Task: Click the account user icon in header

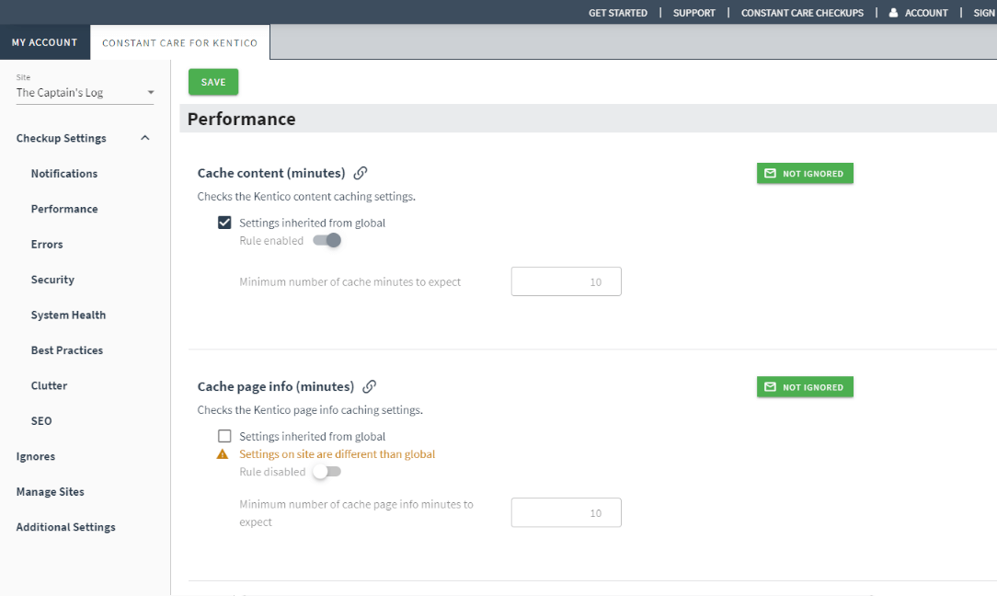Action: [x=893, y=13]
